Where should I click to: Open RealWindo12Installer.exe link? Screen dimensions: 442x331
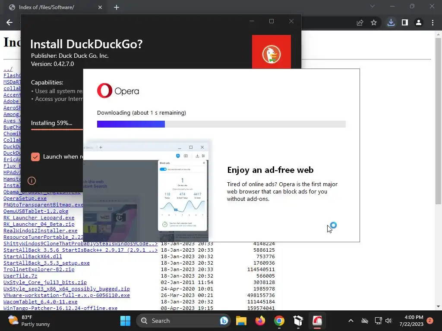coord(40,231)
